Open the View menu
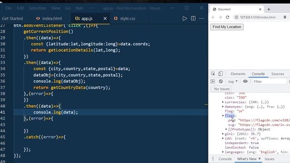The image size is (290, 163). tap(55, 8)
